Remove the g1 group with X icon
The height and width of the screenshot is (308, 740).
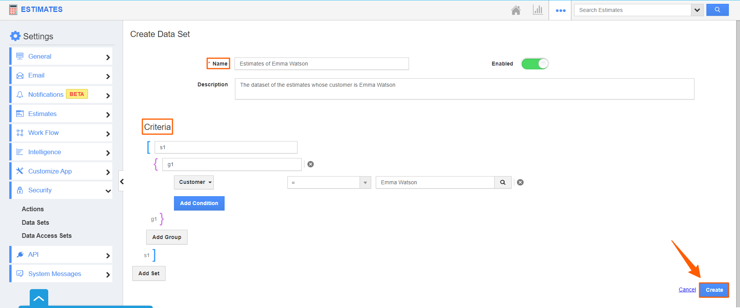tap(311, 164)
